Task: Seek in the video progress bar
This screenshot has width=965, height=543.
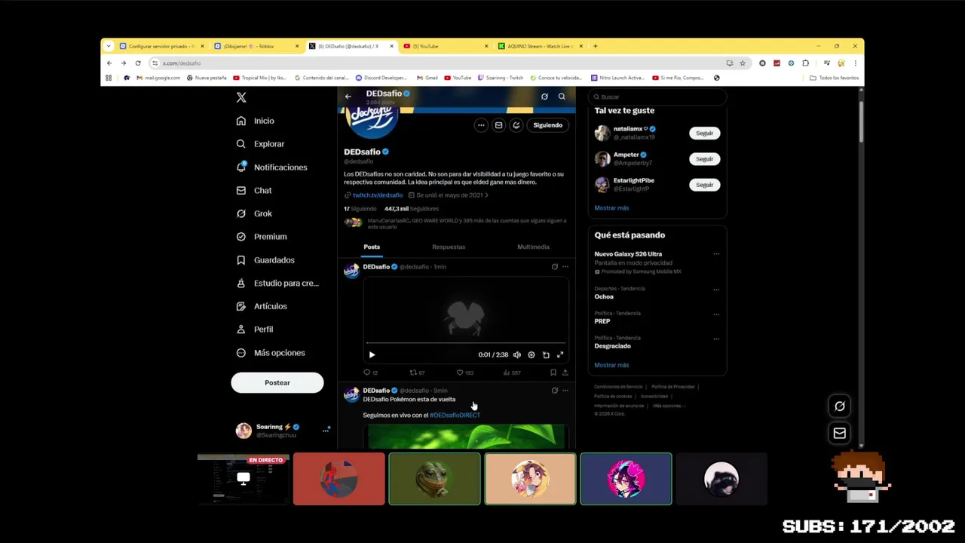Action: point(465,343)
